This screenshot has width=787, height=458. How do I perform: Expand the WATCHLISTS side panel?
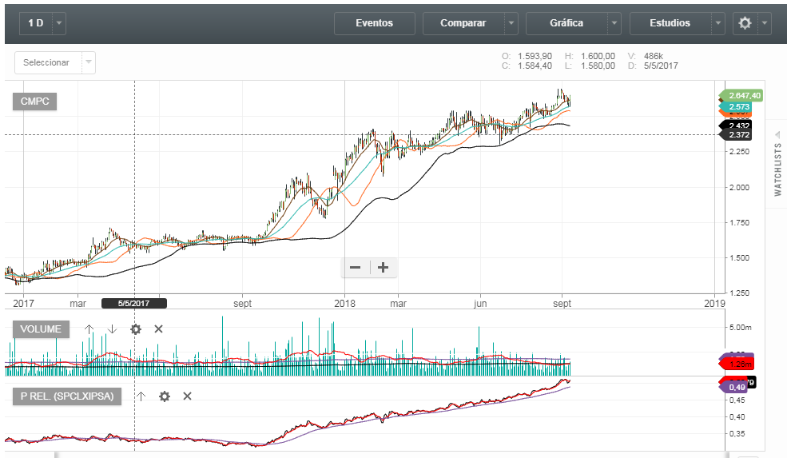coord(777,169)
